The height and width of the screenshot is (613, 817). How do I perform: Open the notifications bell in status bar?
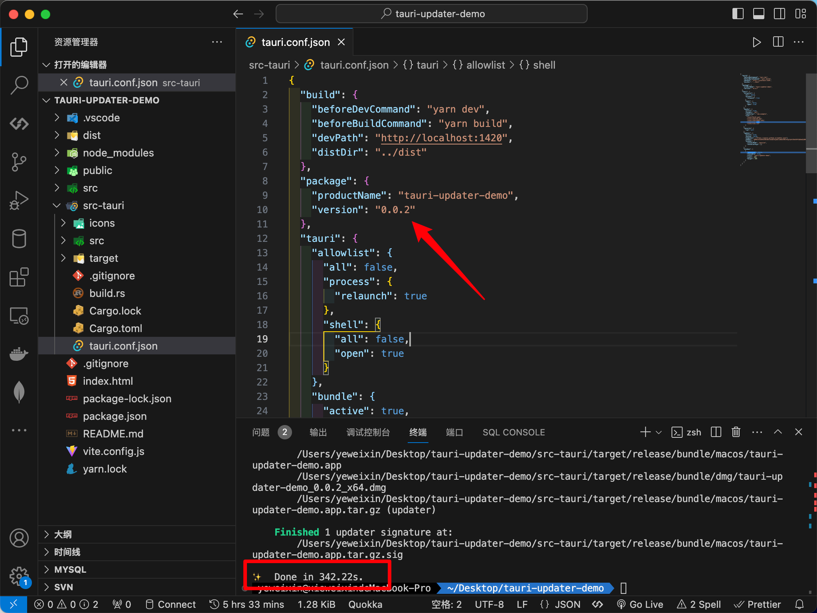pos(799,604)
